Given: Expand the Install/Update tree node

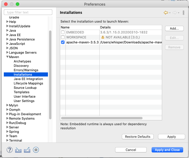Looking at the screenshot, I should [x=7, y=26].
